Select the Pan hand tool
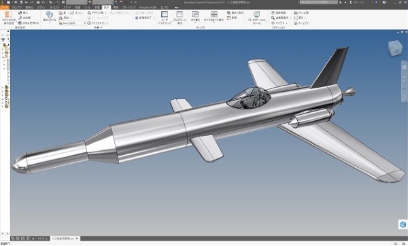This screenshot has height=246, width=408. [x=273, y=13]
